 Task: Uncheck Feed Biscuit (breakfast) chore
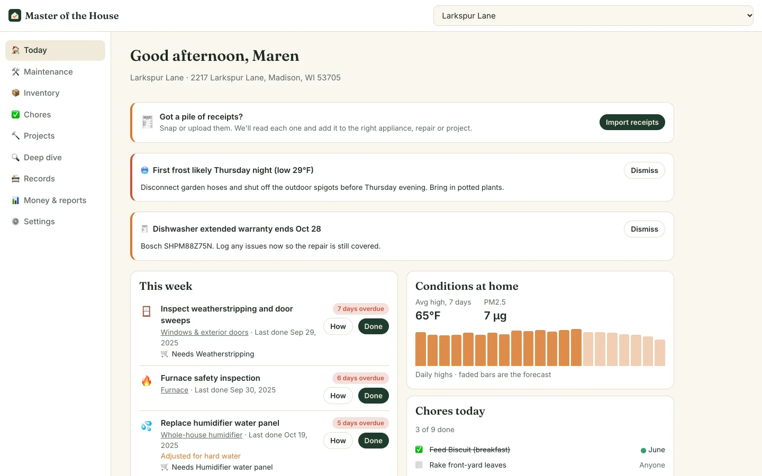419,450
